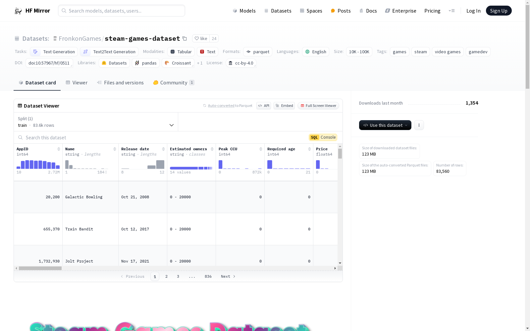Click the Text modality tag
Screen dimensions: 530x331
click(x=207, y=52)
